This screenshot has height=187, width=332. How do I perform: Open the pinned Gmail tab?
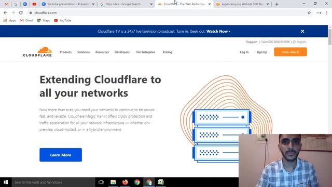(x=6, y=4)
